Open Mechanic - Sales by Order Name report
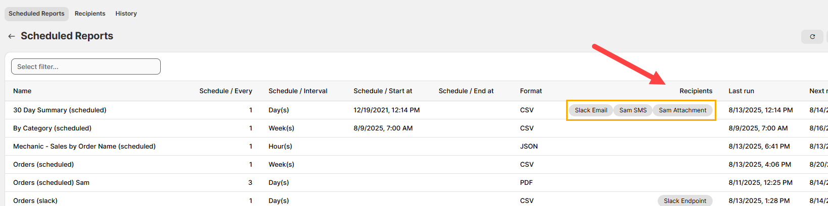 [84, 147]
